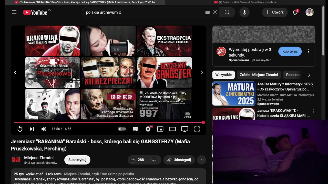Image resolution: width=328 pixels, height=184 pixels.
Task: Start voice search with the microphone
Action: [244, 12]
